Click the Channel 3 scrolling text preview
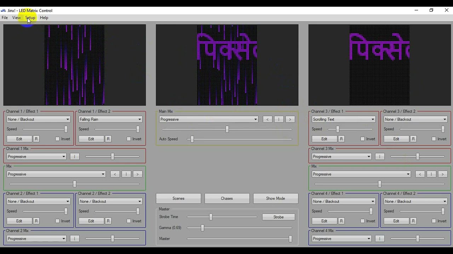The width and height of the screenshot is (453, 254). [x=379, y=65]
